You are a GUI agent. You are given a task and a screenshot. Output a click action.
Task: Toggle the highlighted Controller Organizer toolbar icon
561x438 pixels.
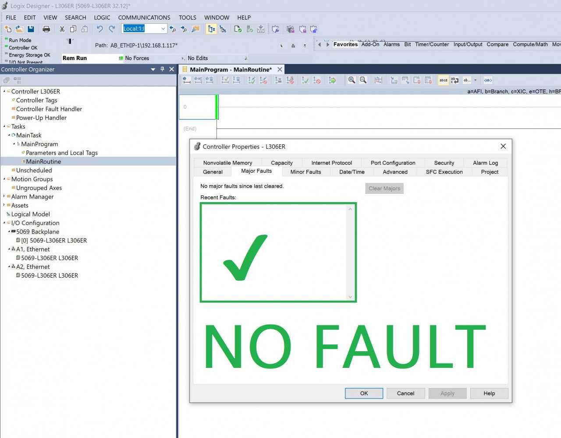(x=211, y=29)
